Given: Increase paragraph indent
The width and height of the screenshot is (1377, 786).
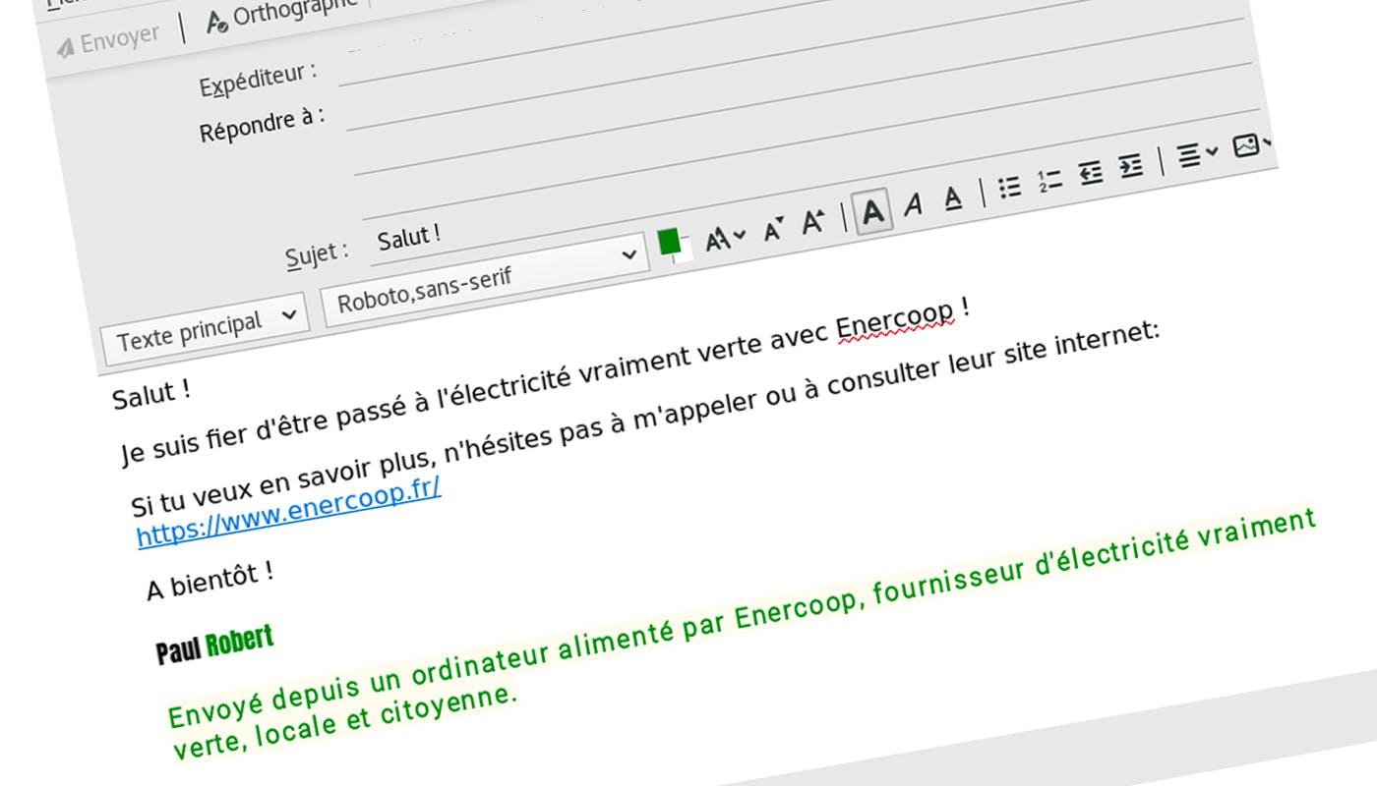Looking at the screenshot, I should pos(1131,167).
